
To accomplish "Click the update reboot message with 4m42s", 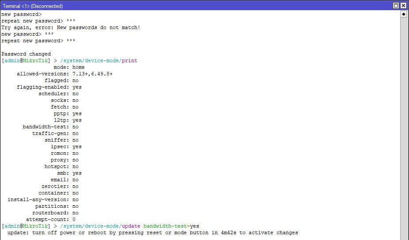I will (x=152, y=232).
